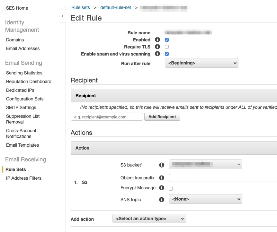Open Cross-Account Notifications page

(21, 133)
